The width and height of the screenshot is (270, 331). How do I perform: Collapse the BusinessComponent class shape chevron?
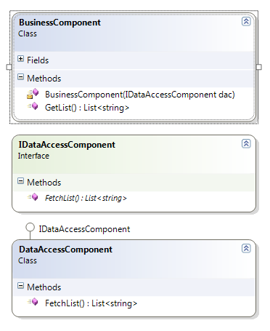(x=246, y=22)
